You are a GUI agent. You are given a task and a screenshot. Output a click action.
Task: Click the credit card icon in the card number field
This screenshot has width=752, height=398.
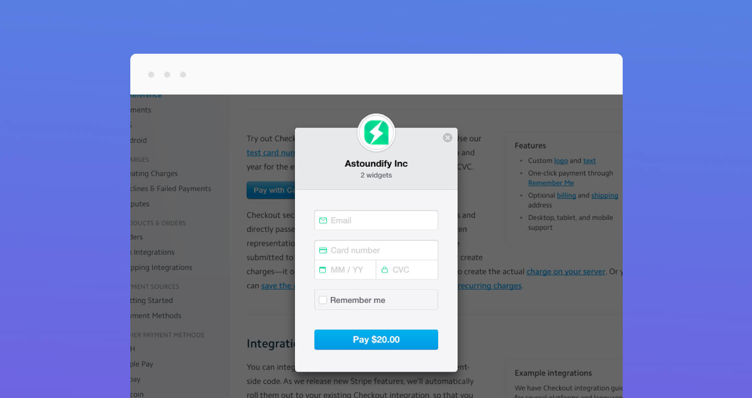coord(323,250)
